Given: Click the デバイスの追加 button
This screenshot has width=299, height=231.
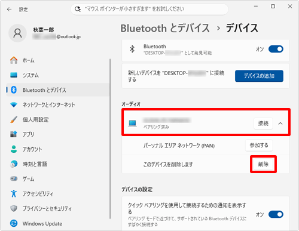Looking at the screenshot, I should pyautogui.click(x=259, y=76).
